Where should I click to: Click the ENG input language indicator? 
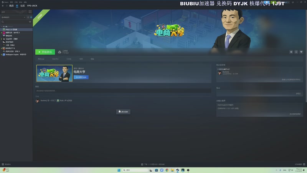(x=285, y=170)
